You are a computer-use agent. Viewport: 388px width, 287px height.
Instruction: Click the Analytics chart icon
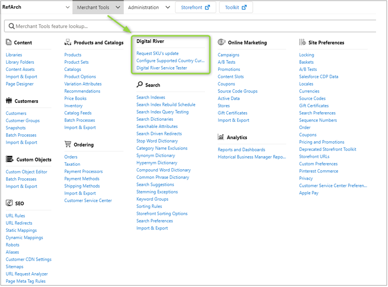pos(221,137)
